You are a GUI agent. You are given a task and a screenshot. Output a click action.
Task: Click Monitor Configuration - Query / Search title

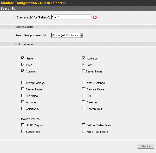[x=34, y=3]
